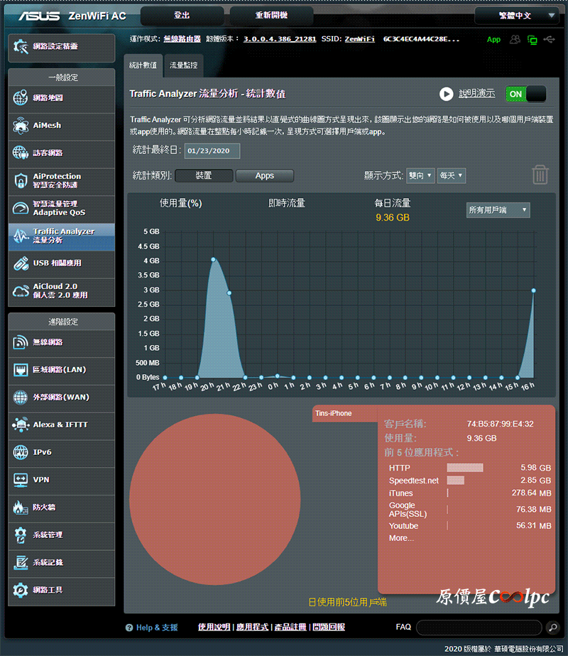Open the all-clients dropdown
The image size is (568, 656).
pyautogui.click(x=498, y=210)
